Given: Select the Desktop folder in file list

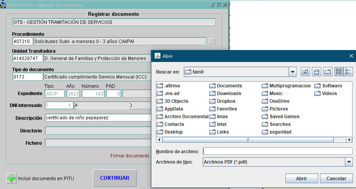Looking at the screenshot, I should [x=173, y=132].
